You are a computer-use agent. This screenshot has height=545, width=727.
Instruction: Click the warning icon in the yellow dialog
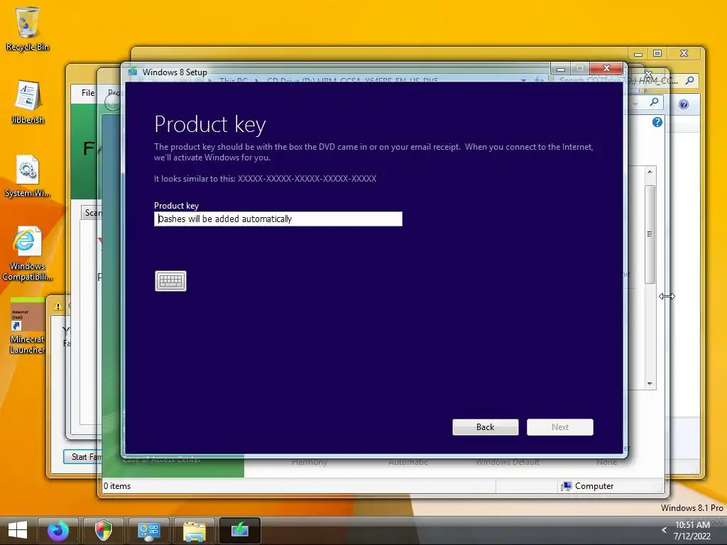coord(58,306)
